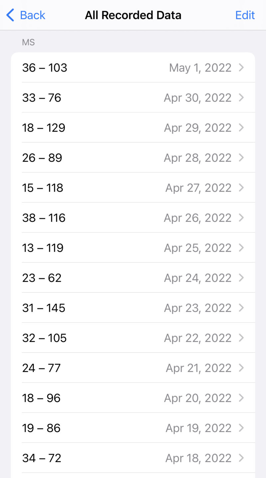Tap the MS section header label
Viewport: 266px width, 478px height.
(x=28, y=42)
